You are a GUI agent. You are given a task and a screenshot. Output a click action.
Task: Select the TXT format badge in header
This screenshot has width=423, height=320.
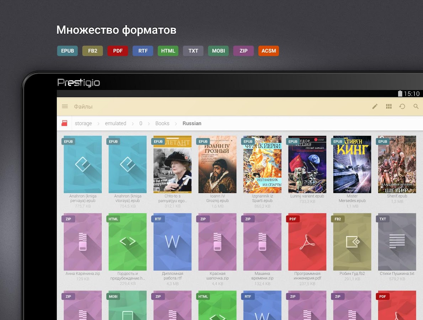[x=193, y=51]
